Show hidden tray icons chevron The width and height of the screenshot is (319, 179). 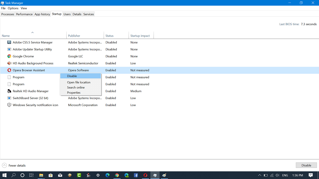click(260, 175)
